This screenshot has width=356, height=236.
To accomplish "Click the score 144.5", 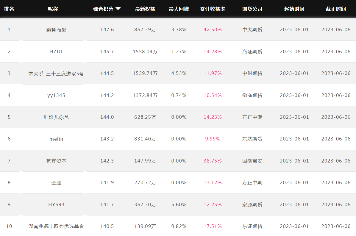I will tap(107, 74).
